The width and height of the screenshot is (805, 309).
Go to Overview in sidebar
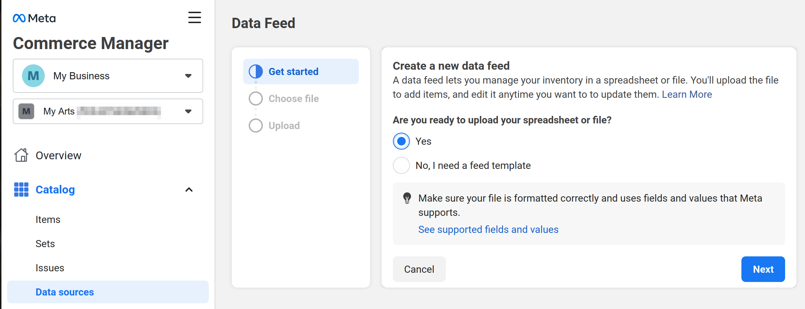point(58,155)
